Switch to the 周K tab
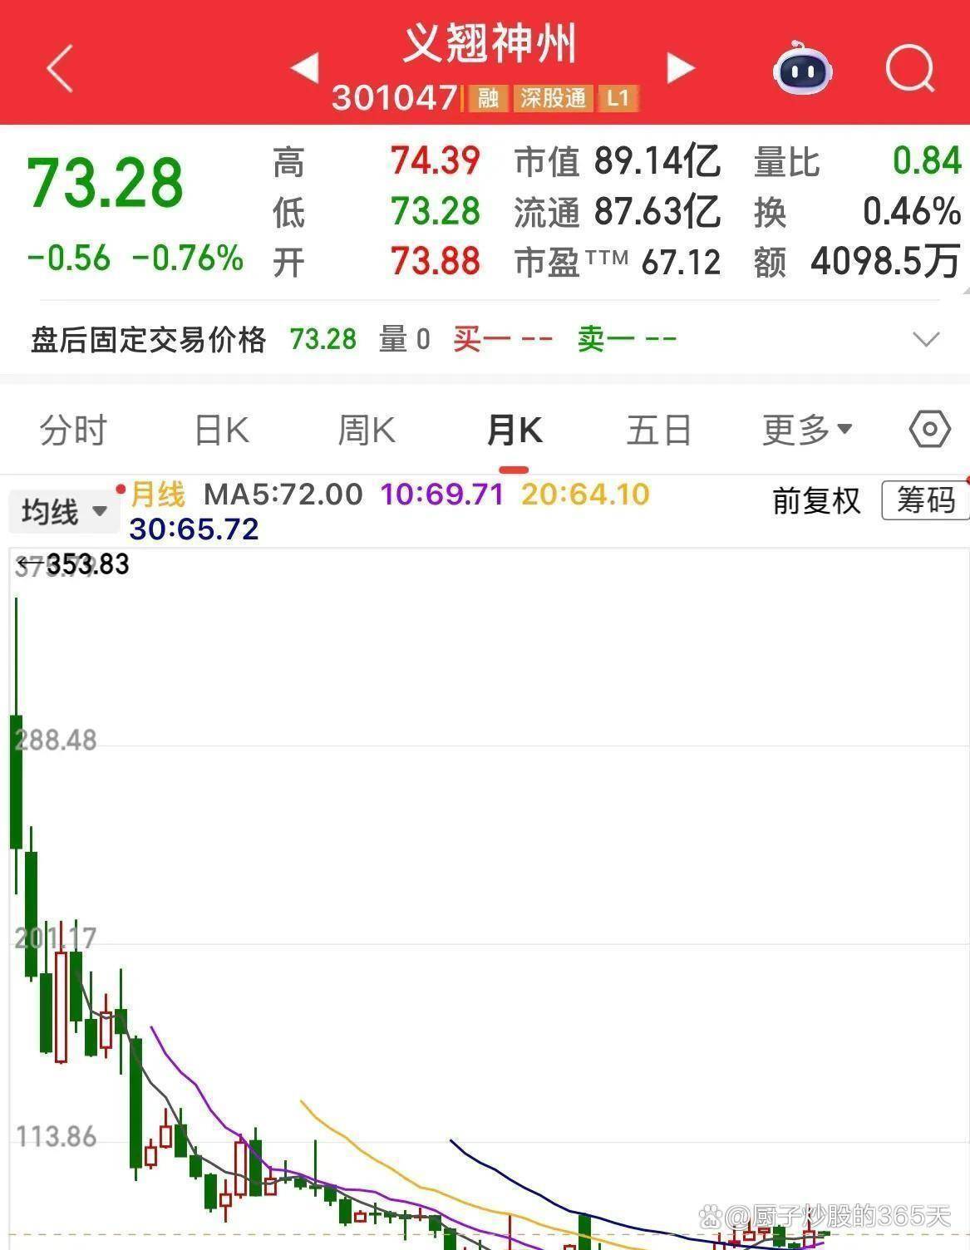This screenshot has height=1250, width=970. coord(367,431)
